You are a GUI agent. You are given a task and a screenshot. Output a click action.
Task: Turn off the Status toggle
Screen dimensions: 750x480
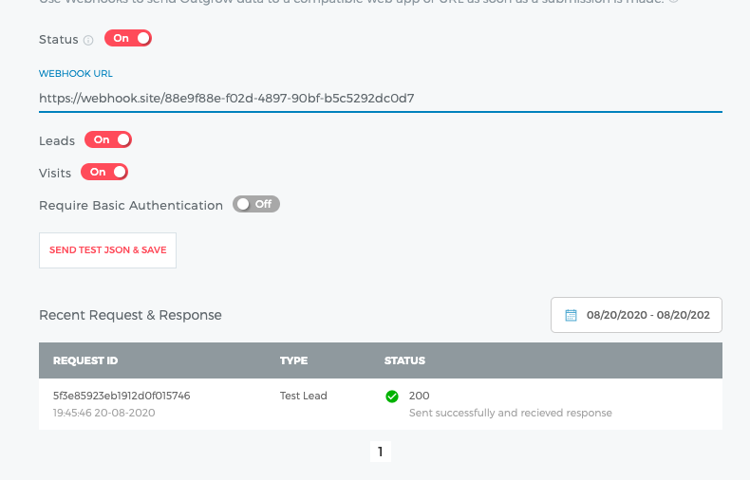tap(128, 38)
